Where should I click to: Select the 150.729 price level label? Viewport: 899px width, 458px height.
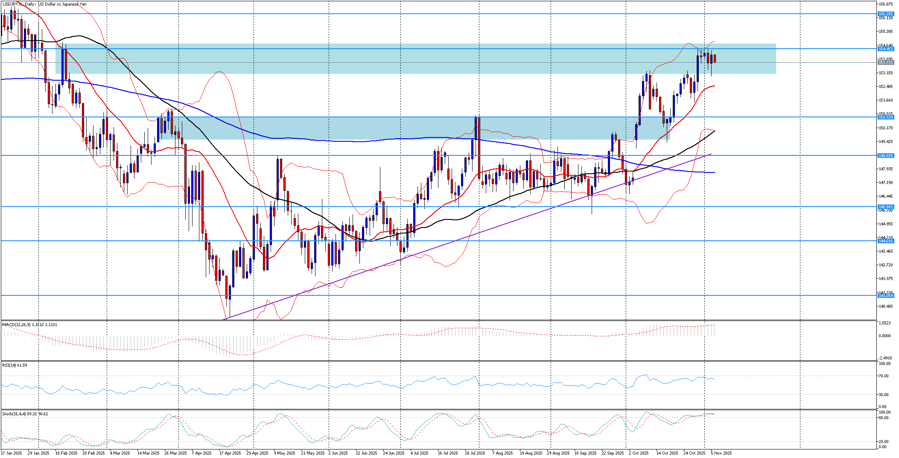(885, 117)
